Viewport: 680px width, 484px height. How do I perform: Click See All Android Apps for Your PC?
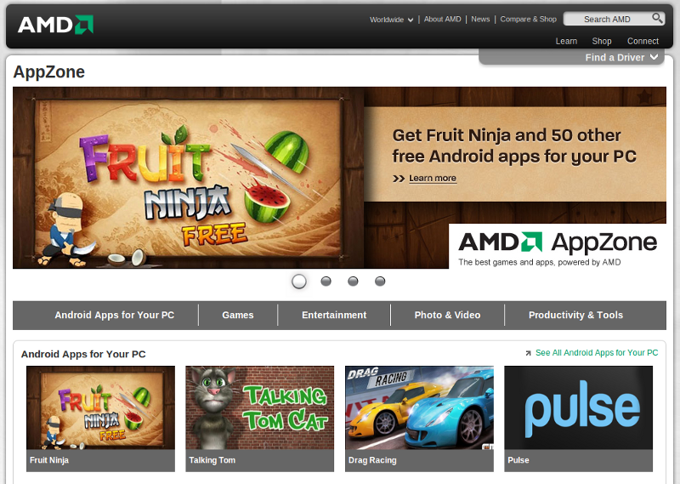597,353
